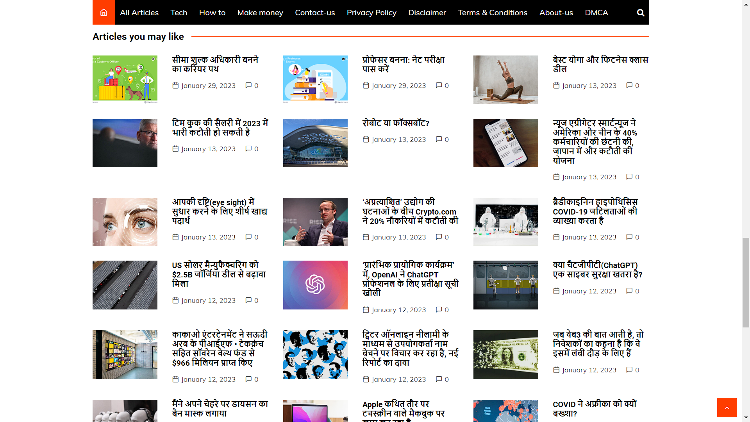Open the Make money menu item
The image size is (750, 422).
pyautogui.click(x=260, y=13)
